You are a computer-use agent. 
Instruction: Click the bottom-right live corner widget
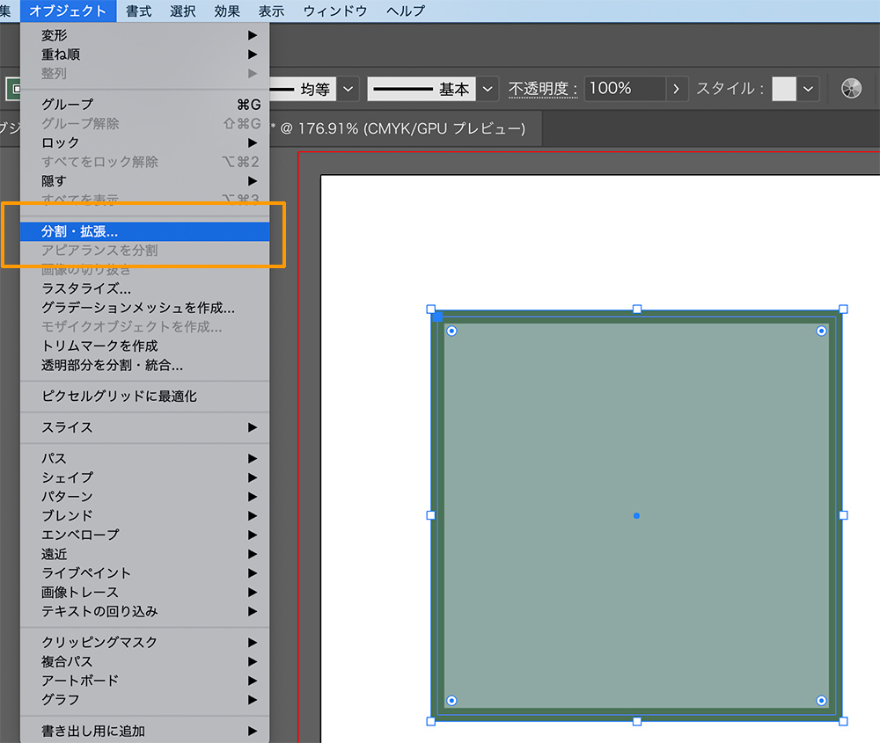click(821, 700)
